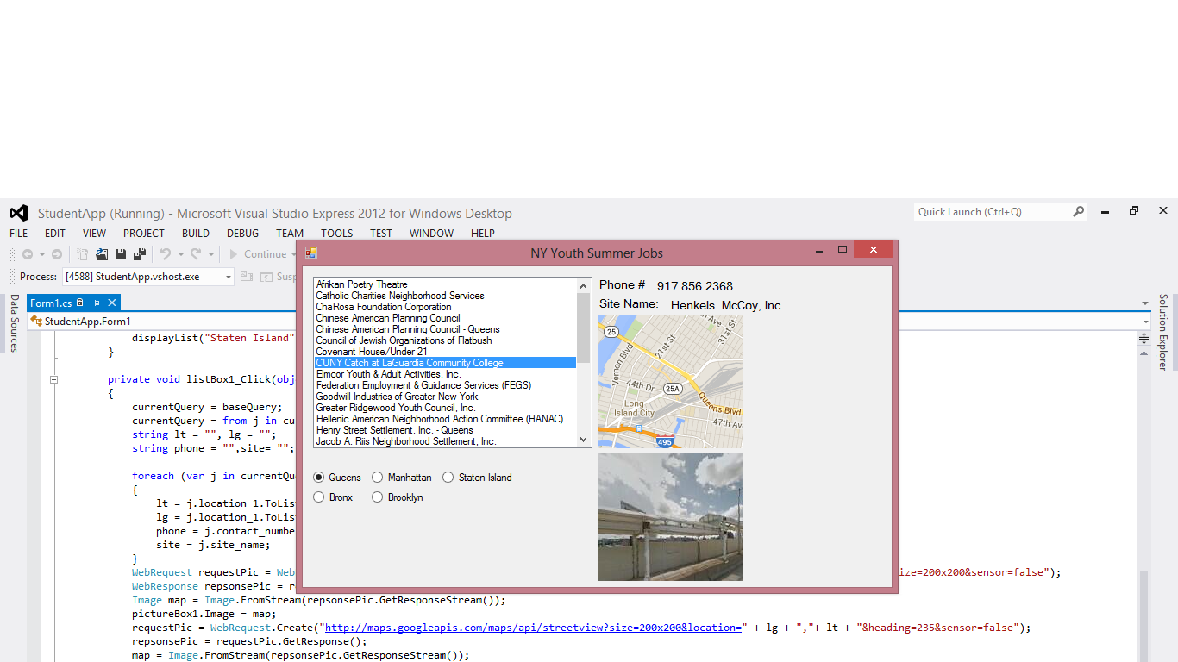The image size is (1178, 662).
Task: Click the Navigate Backward arrow icon
Action: (x=28, y=254)
